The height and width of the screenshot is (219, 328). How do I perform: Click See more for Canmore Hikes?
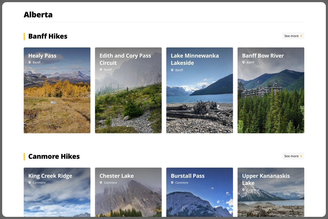coord(293,156)
